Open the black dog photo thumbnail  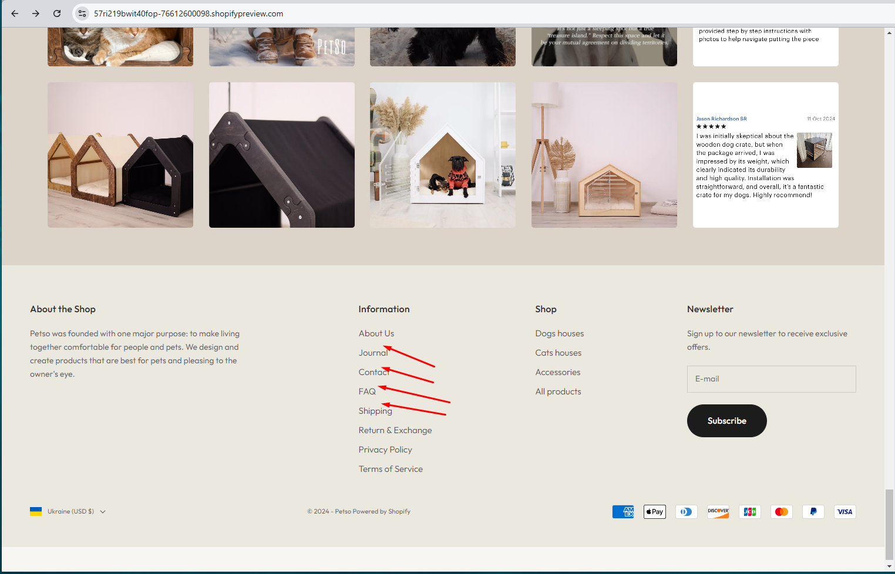[x=443, y=46]
